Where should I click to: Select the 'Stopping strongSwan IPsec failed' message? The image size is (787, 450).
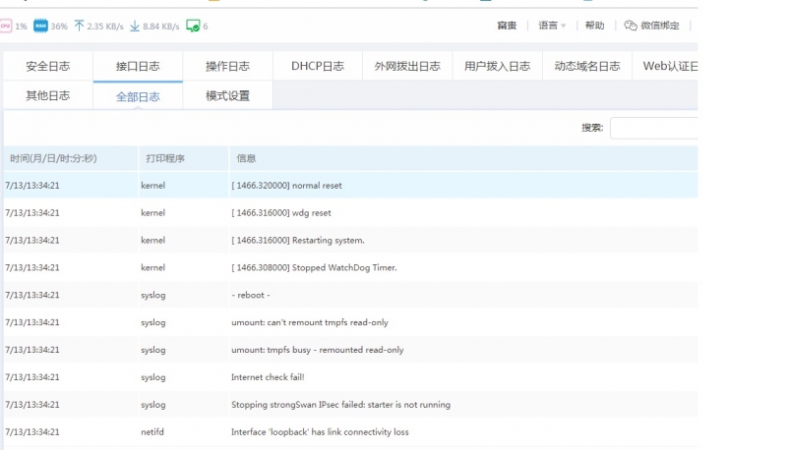point(340,405)
